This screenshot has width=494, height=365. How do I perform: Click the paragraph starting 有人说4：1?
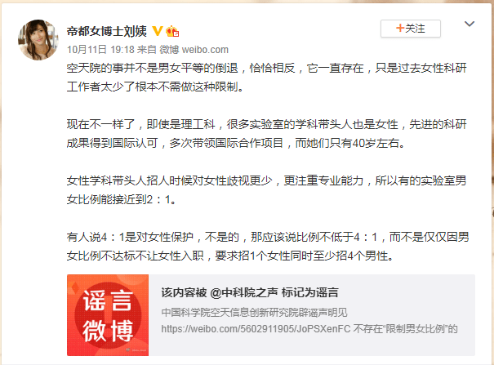[268, 247]
